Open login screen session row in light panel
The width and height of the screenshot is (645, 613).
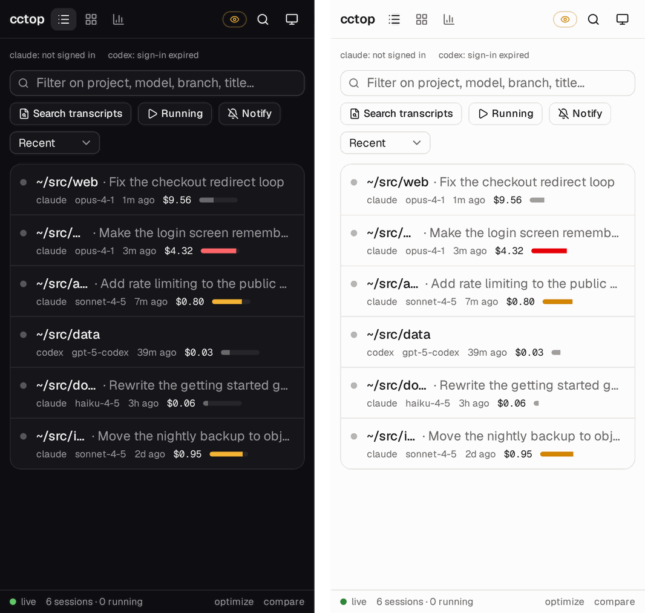click(x=488, y=241)
